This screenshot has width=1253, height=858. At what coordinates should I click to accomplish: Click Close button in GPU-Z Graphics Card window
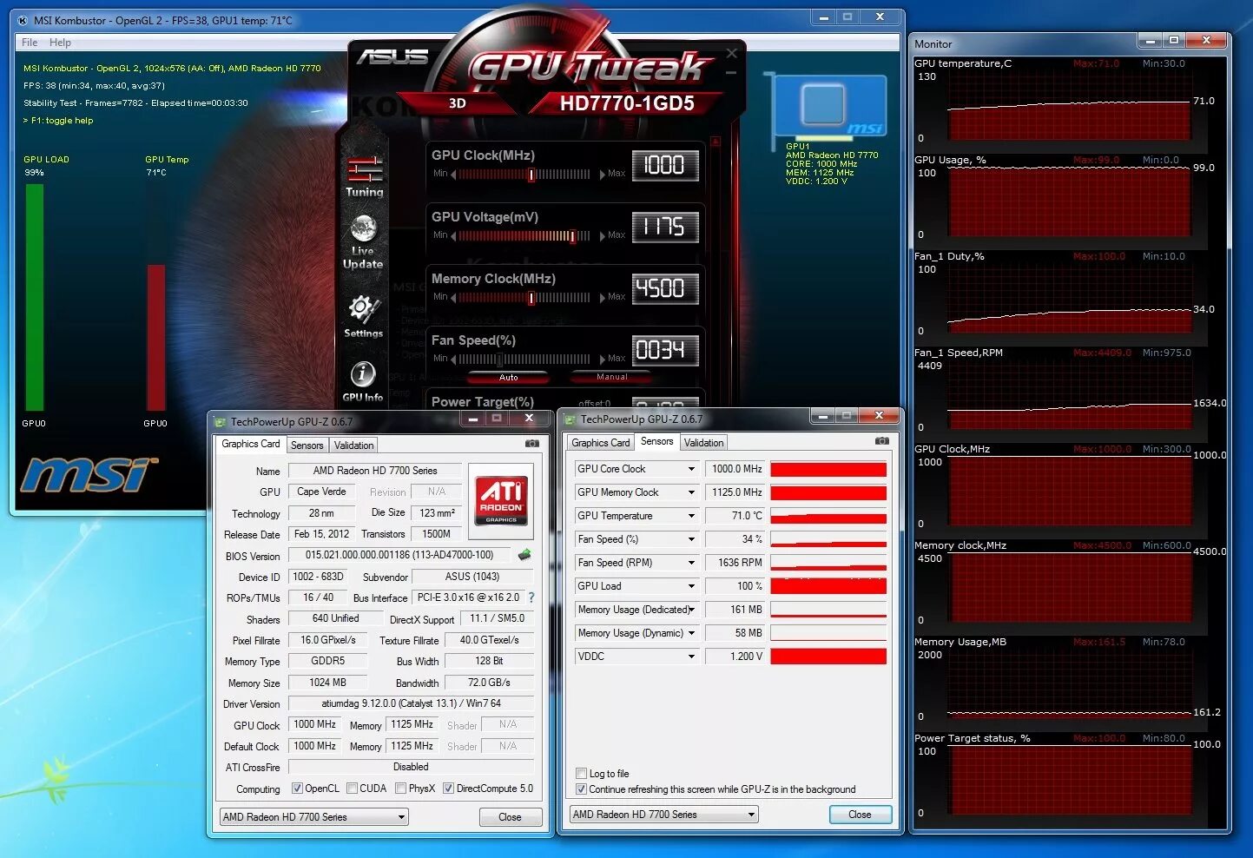pos(511,817)
